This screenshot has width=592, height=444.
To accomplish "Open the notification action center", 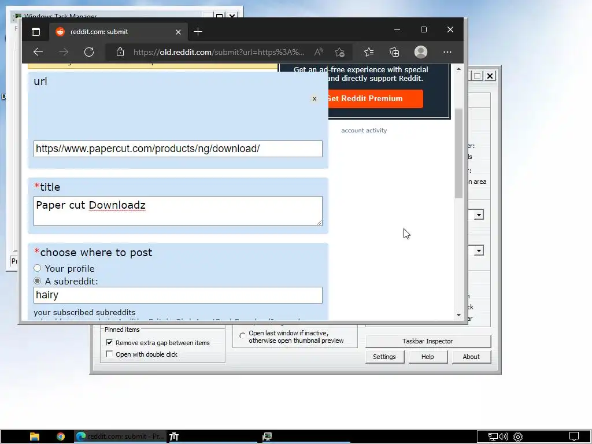I will coord(574,436).
